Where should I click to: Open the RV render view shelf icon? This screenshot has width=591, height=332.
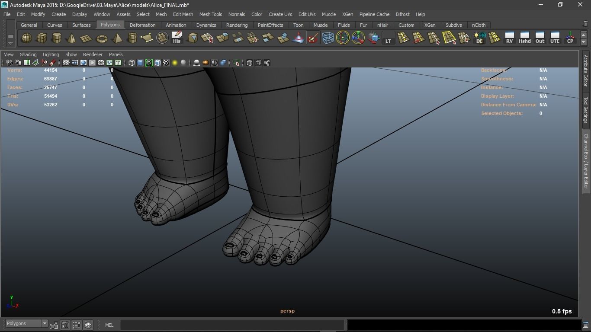(x=509, y=38)
